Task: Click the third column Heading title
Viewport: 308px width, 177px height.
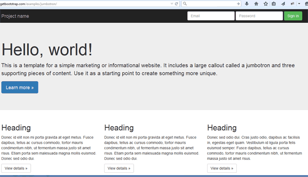Action: pyautogui.click(x=222, y=128)
